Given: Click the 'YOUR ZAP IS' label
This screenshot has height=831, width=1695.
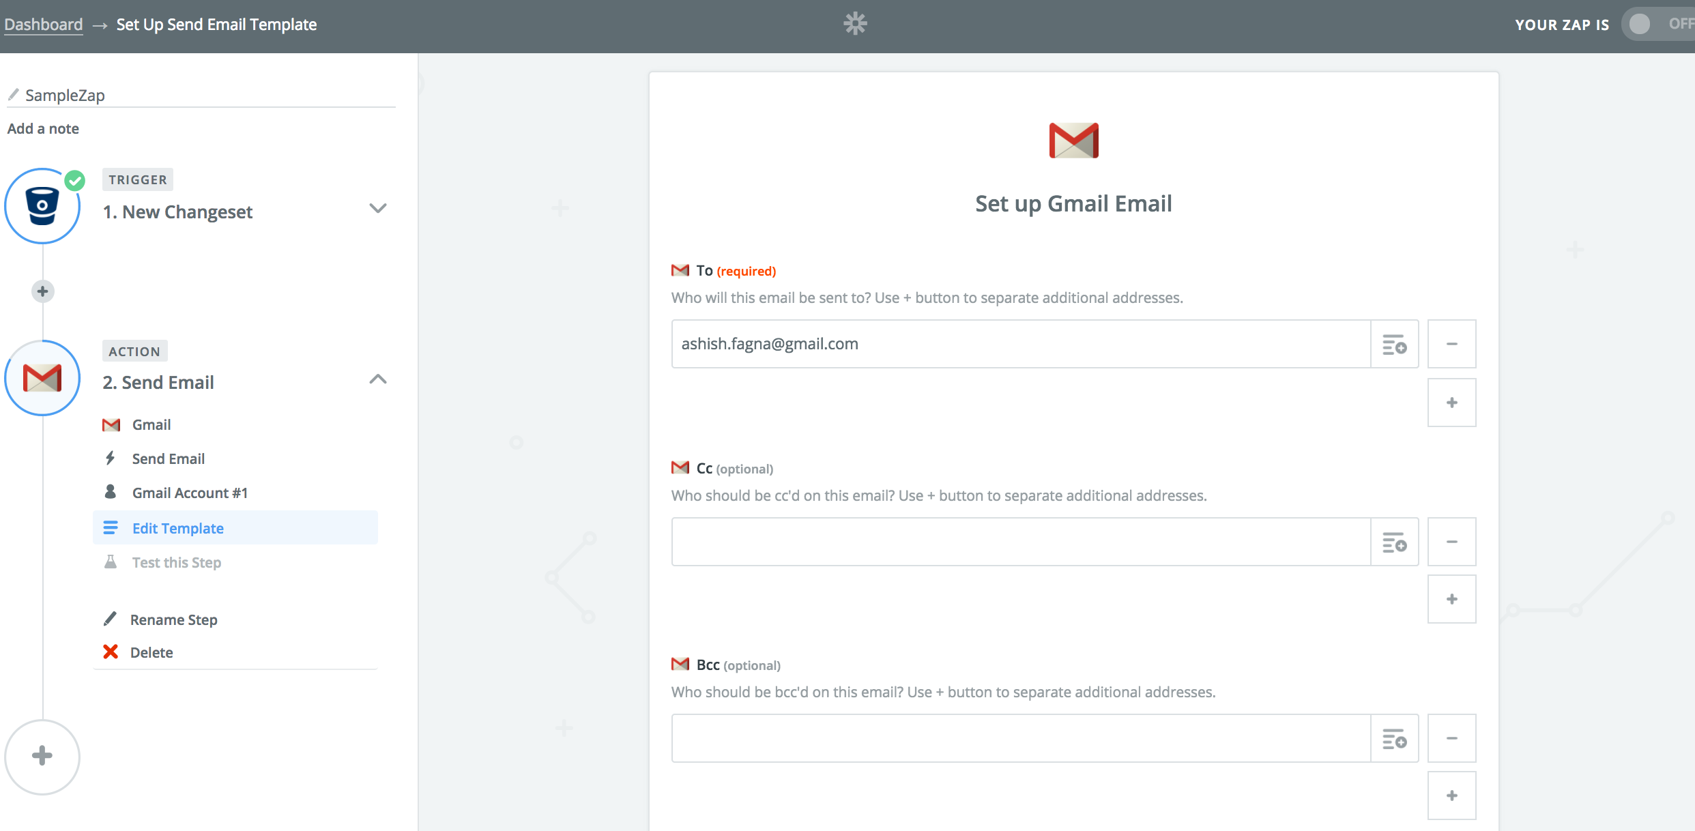Looking at the screenshot, I should coord(1562,25).
